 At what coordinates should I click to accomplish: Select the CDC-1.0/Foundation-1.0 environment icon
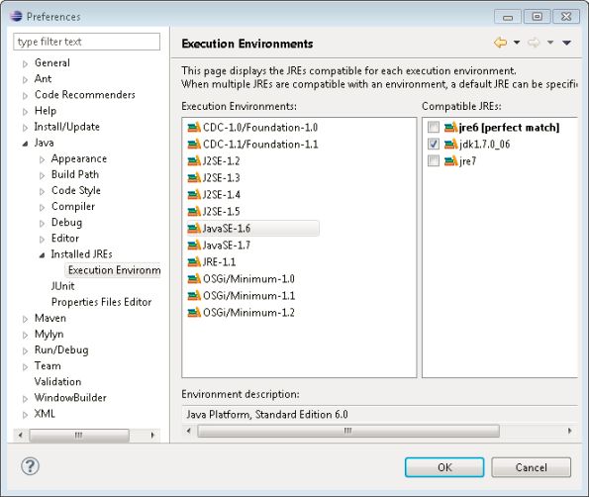[x=194, y=128]
